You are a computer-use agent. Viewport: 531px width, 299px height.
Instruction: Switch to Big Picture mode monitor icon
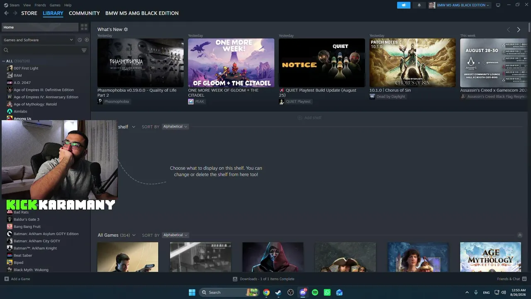pos(498,5)
